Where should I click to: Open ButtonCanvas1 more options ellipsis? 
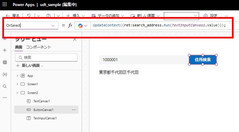(74, 110)
